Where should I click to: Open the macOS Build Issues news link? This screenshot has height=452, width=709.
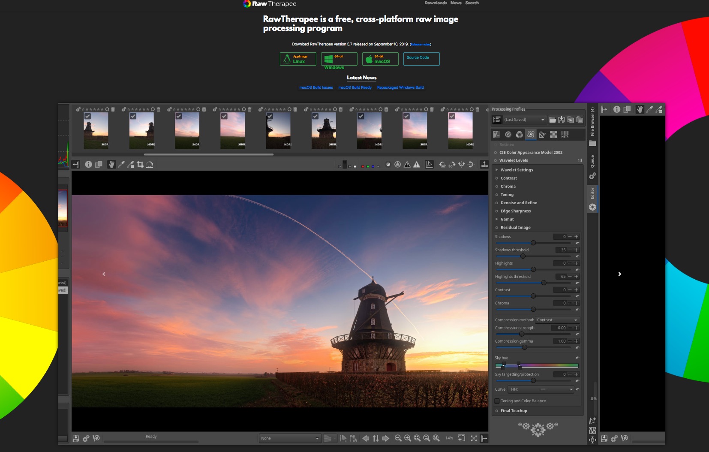316,87
